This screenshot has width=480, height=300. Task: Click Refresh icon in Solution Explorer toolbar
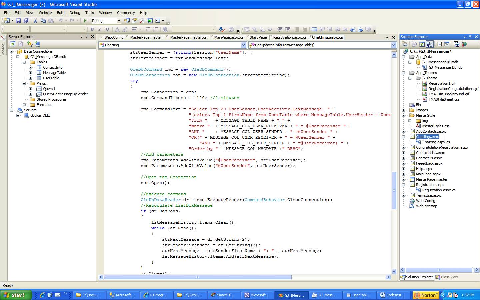pos(422,44)
